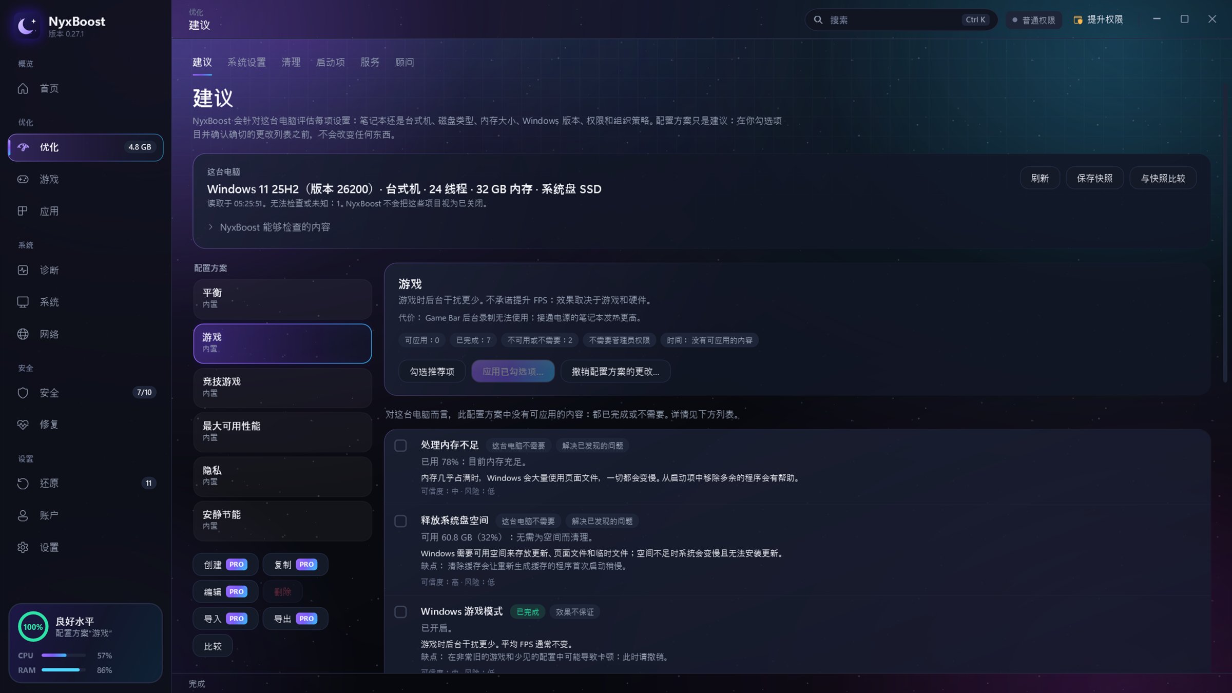This screenshot has width=1232, height=693.
Task: Open the 还原 restore arrow icon
Action: coord(23,483)
